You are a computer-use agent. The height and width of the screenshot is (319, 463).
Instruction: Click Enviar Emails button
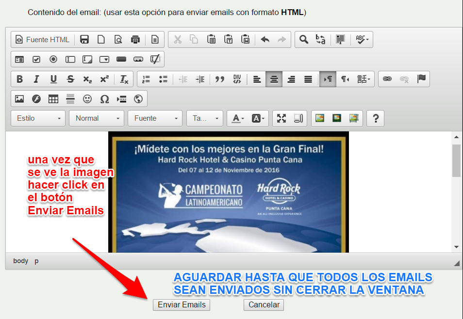(182, 305)
